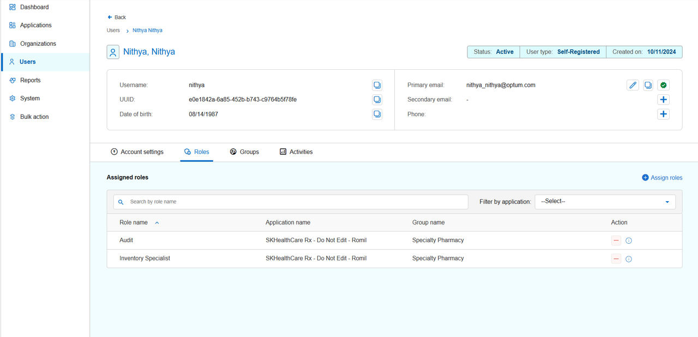Click the Users person icon in the sidebar

pos(12,62)
